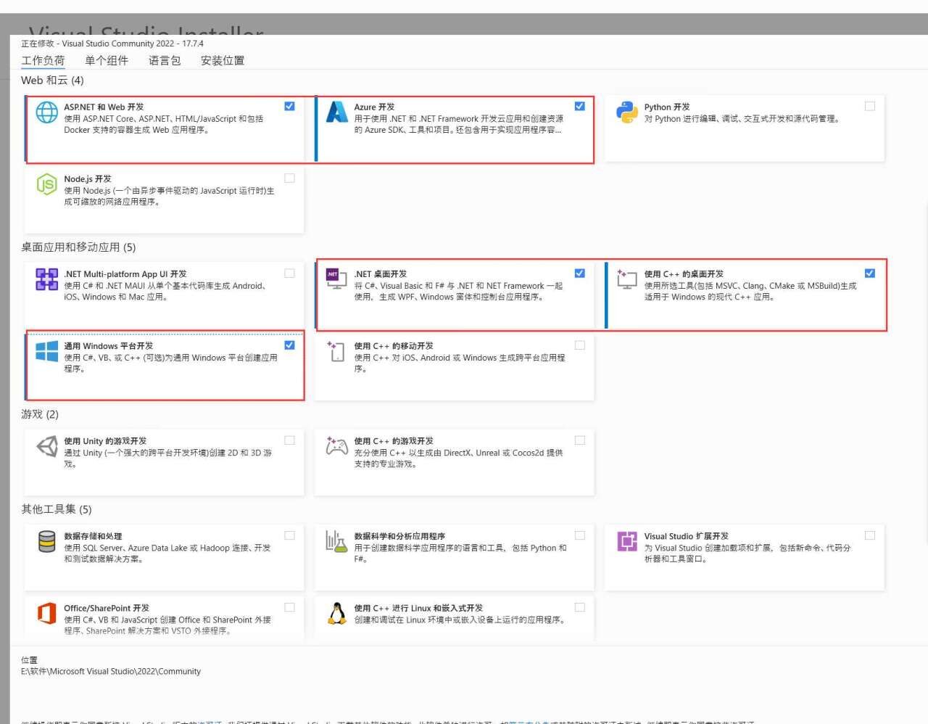Check the C++ mobile development checkbox

pos(579,345)
